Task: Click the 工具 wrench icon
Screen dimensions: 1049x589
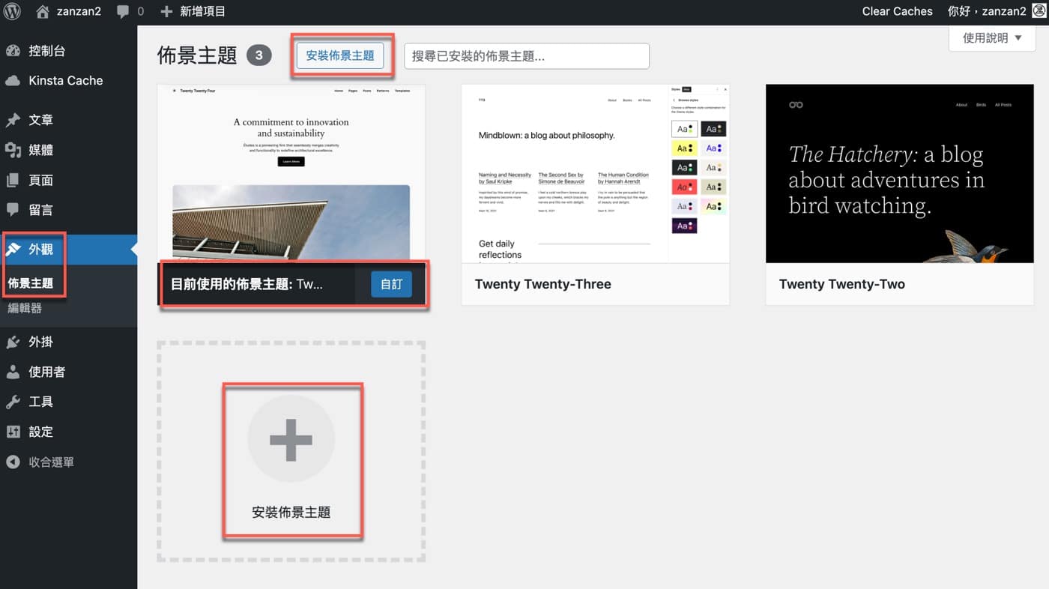Action: tap(13, 402)
